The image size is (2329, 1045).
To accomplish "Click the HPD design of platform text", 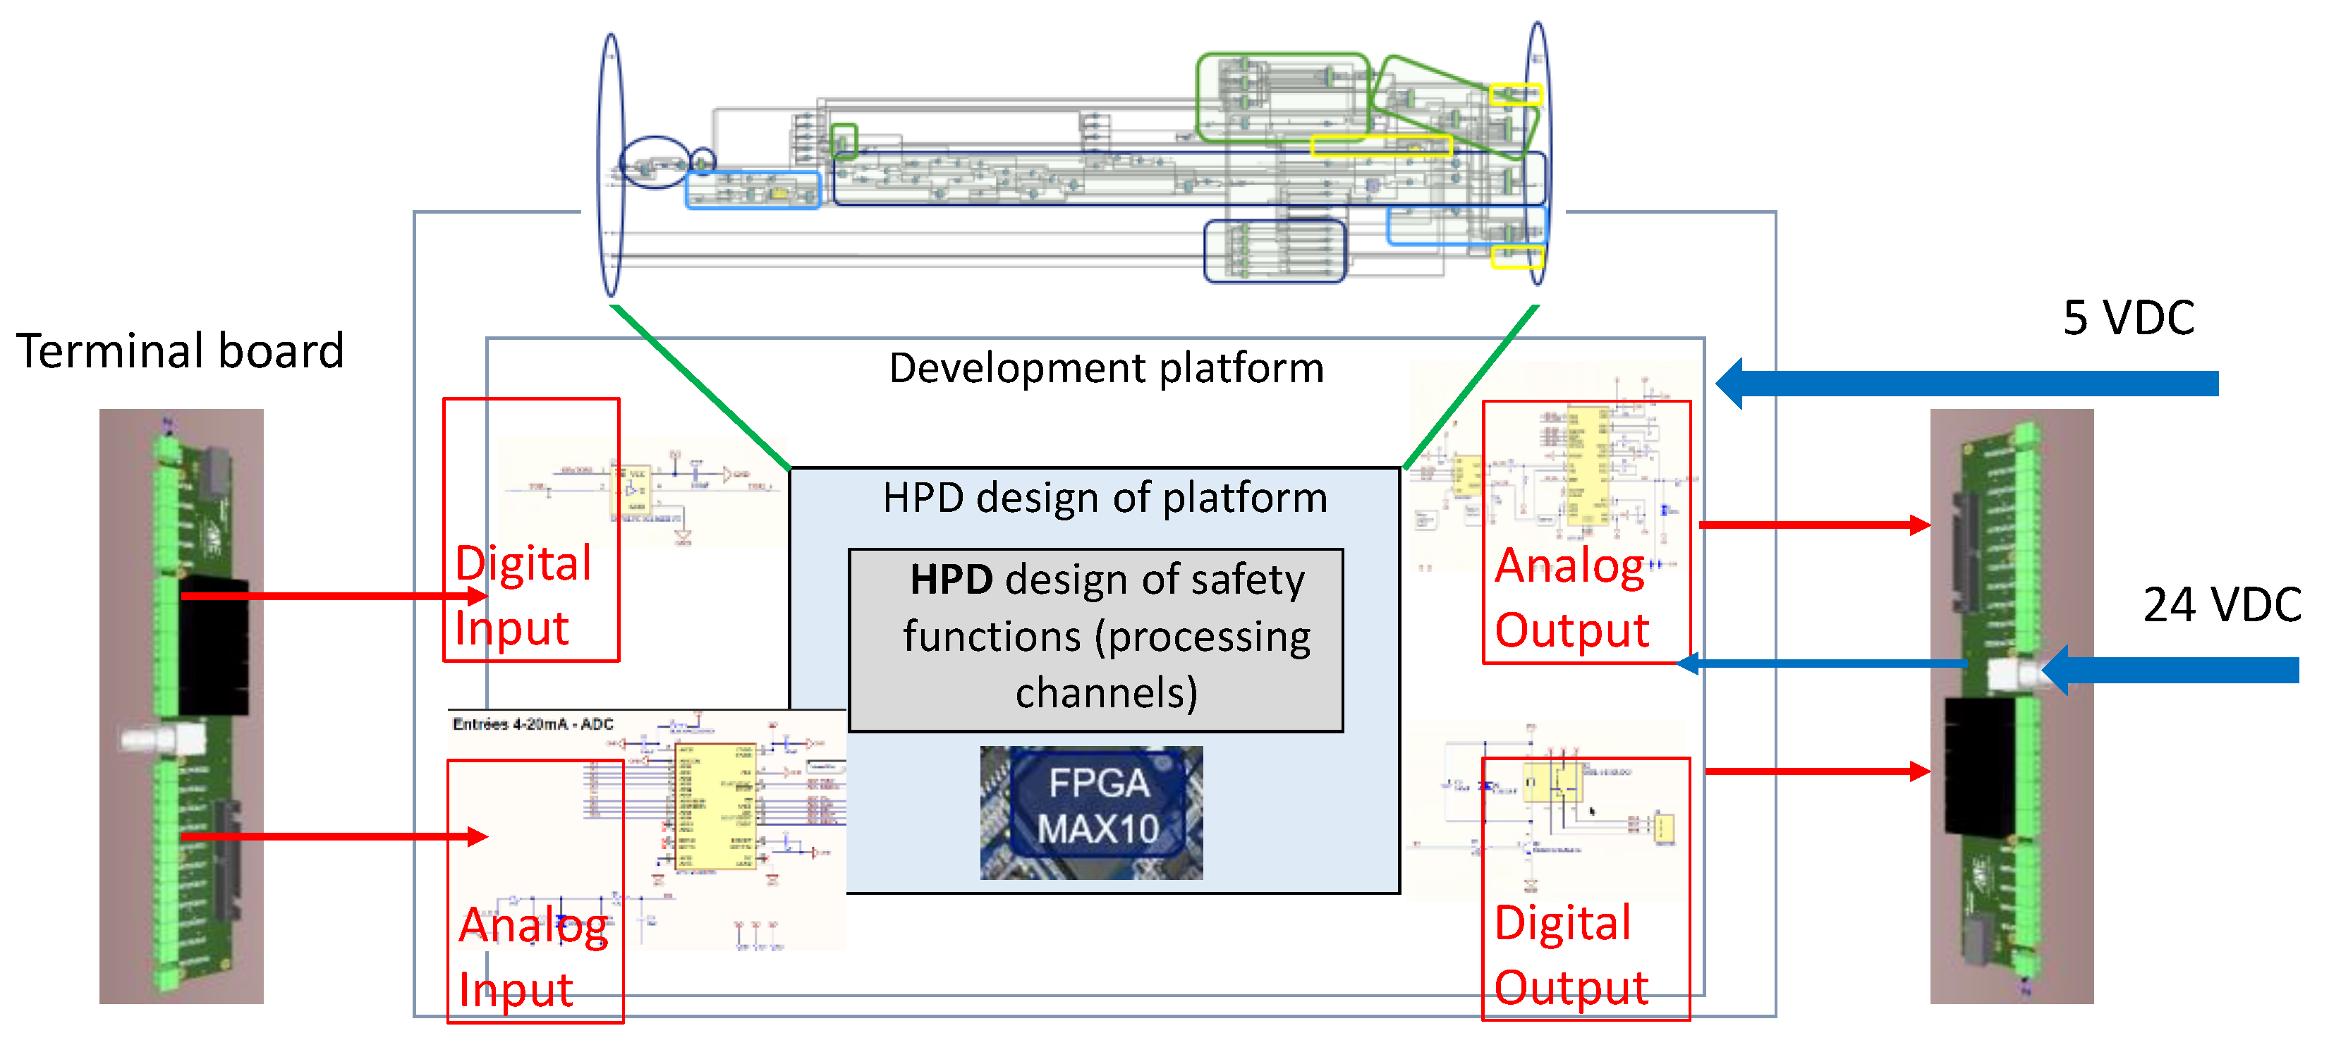I will [x=1105, y=498].
